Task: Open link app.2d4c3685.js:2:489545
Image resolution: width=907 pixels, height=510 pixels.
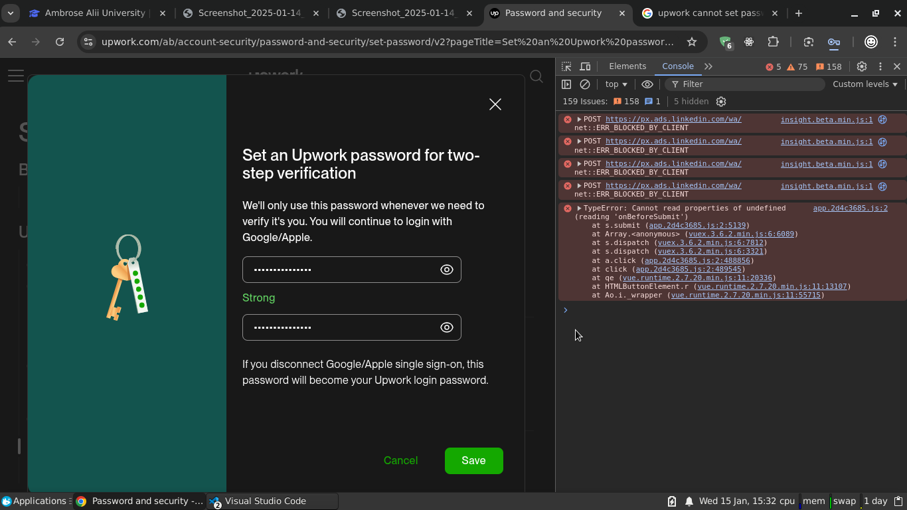Action: pyautogui.click(x=689, y=269)
